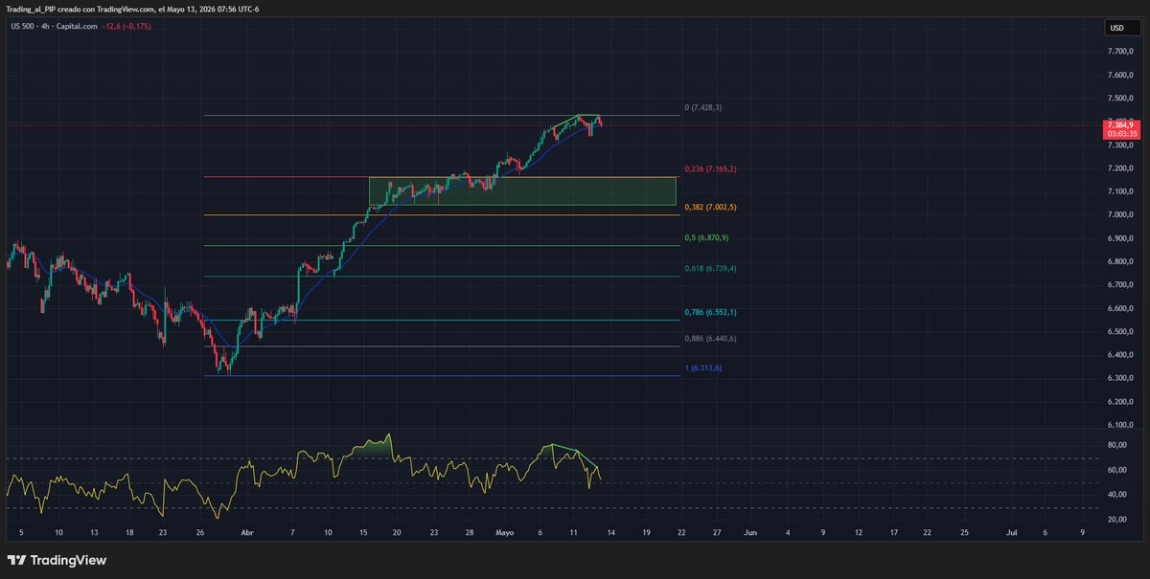1150x579 pixels.
Task: Click date 19 on the time axis
Action: click(645, 531)
